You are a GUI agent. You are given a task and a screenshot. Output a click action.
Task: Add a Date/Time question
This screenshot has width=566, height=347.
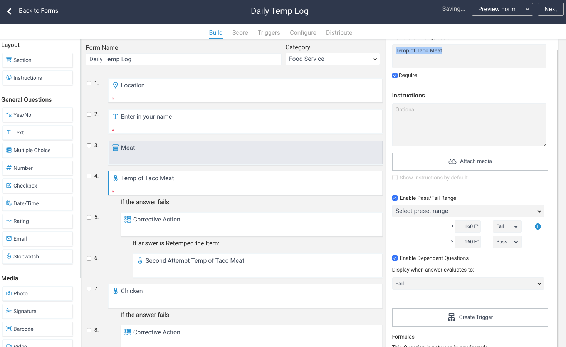37,203
